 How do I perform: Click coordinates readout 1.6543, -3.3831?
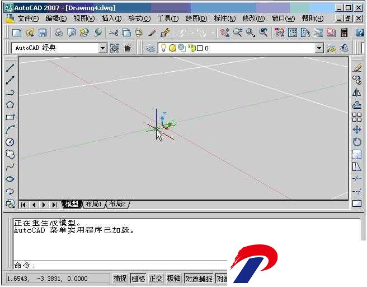tap(48, 279)
